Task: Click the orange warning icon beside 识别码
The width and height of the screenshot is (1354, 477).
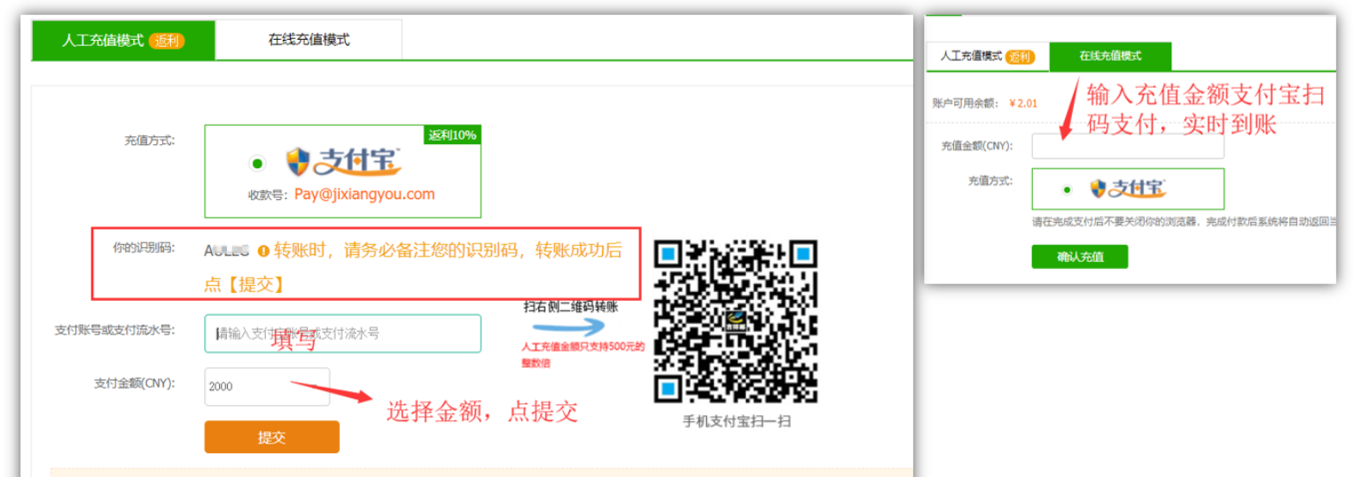Action: click(262, 251)
